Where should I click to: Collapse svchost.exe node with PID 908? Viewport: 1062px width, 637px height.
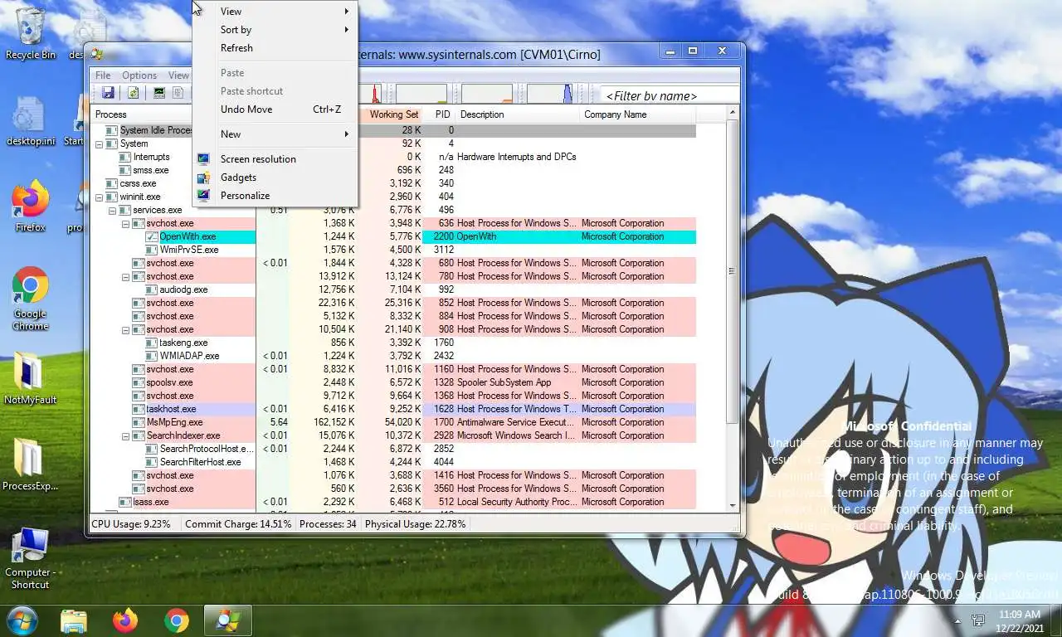(x=126, y=329)
